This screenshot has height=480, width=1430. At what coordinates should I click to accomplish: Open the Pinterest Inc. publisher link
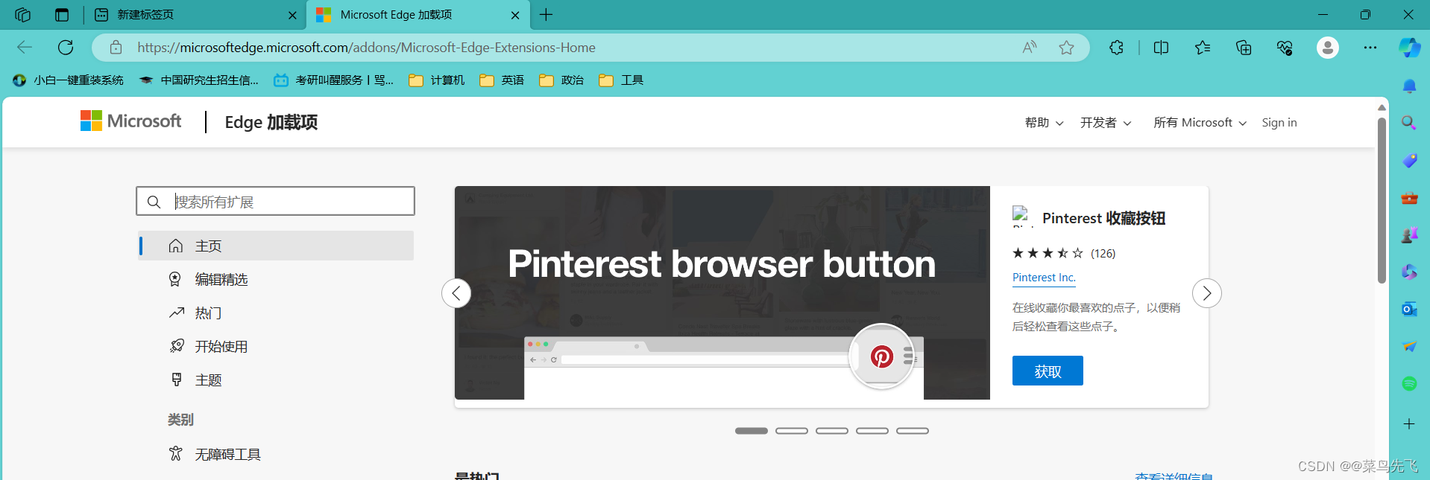pos(1044,278)
